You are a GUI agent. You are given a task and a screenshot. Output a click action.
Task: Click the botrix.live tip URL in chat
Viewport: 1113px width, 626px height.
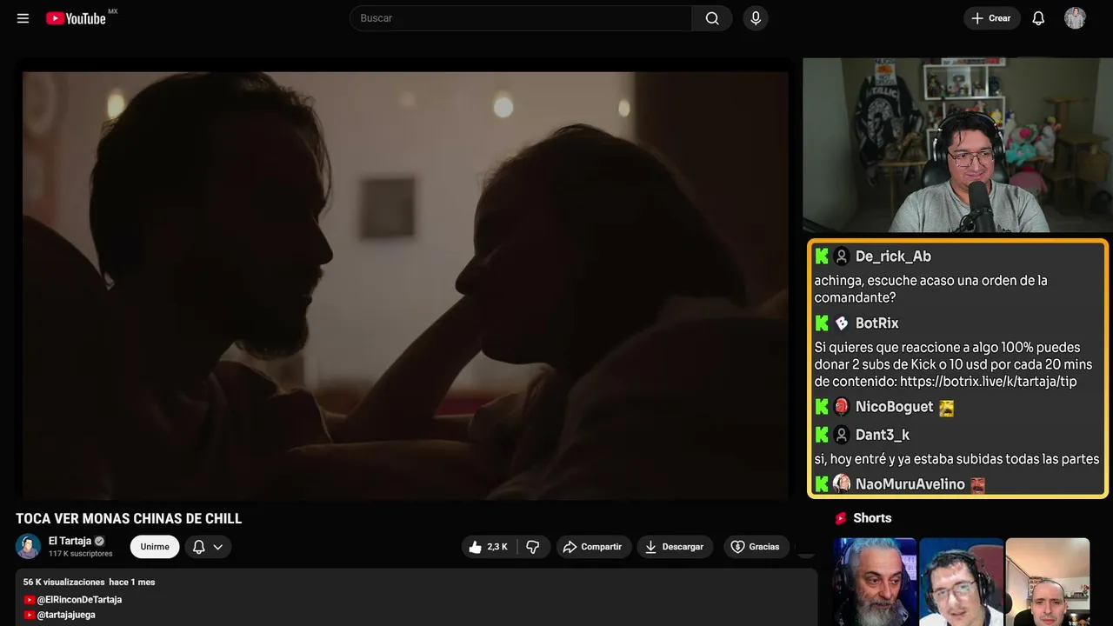pyautogui.click(x=988, y=382)
